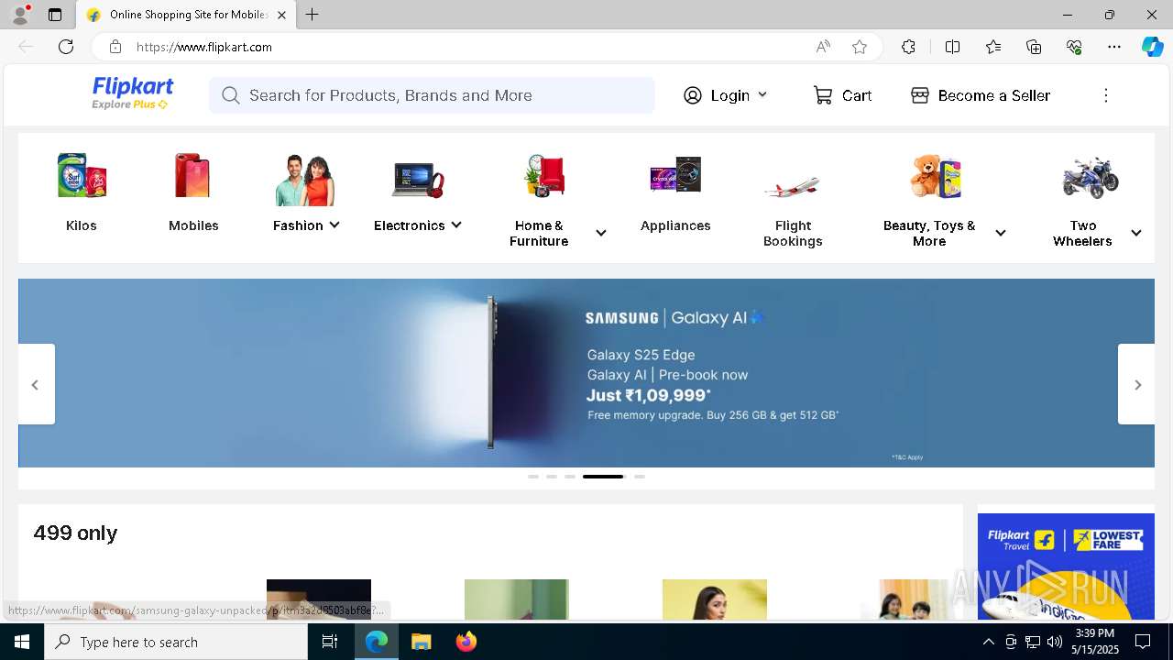Open the volume control tray icon

(1054, 642)
